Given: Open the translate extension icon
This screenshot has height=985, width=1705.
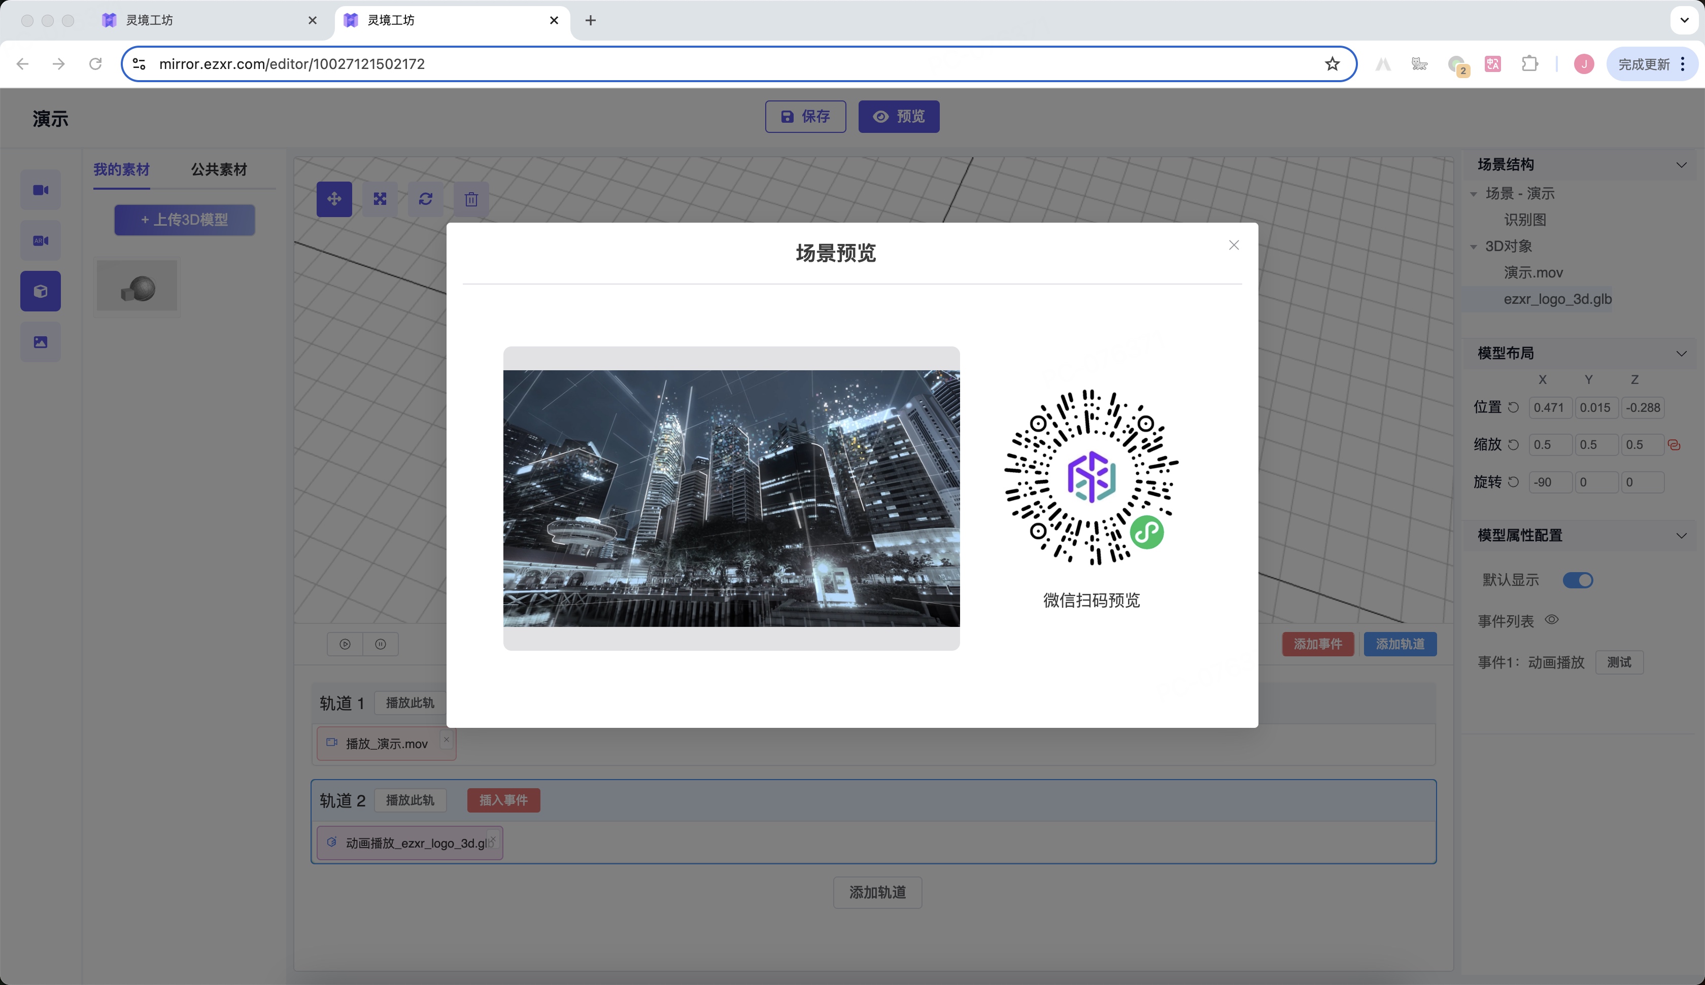Looking at the screenshot, I should coord(1493,63).
